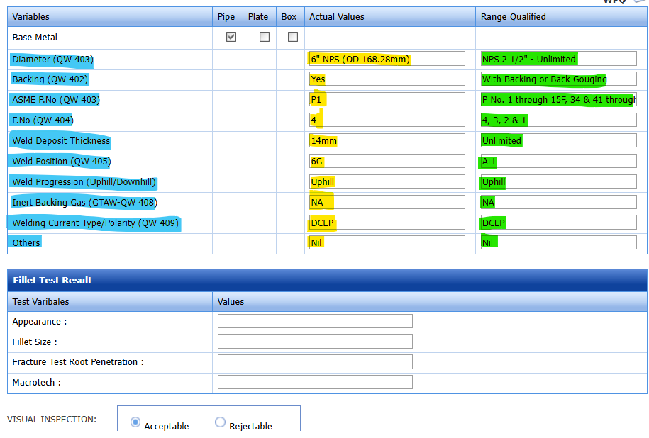Uncheck the Pipe base metal checkbox

pos(231,37)
